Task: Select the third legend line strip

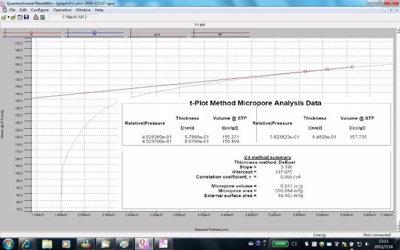Action: 157,33
